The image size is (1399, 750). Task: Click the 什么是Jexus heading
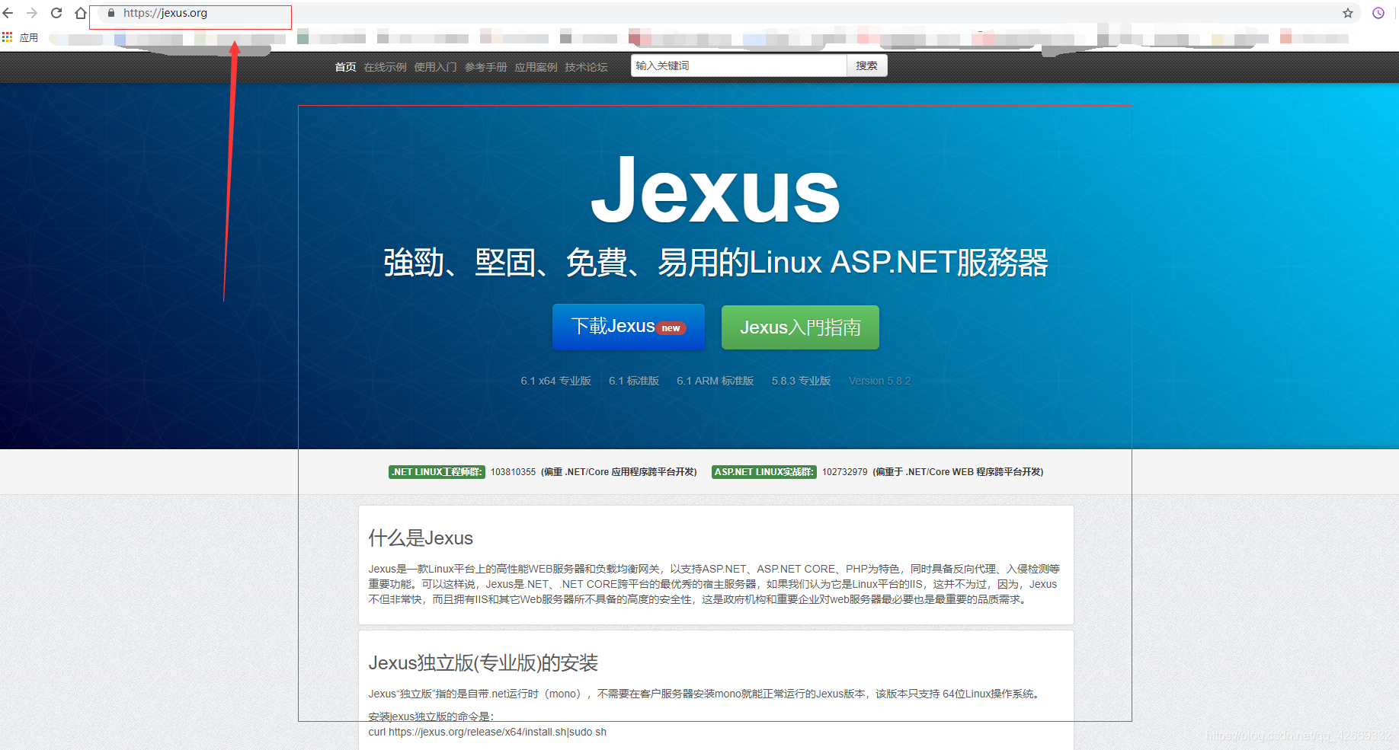421,538
